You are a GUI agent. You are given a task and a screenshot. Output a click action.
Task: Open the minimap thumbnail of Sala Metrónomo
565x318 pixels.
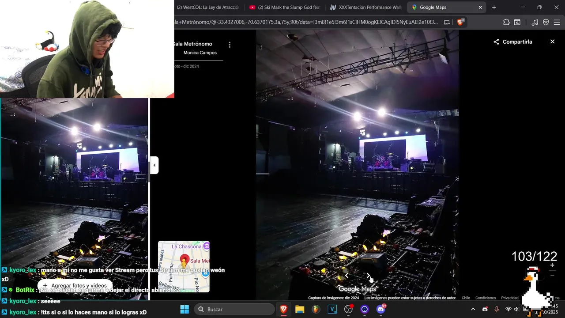(184, 266)
